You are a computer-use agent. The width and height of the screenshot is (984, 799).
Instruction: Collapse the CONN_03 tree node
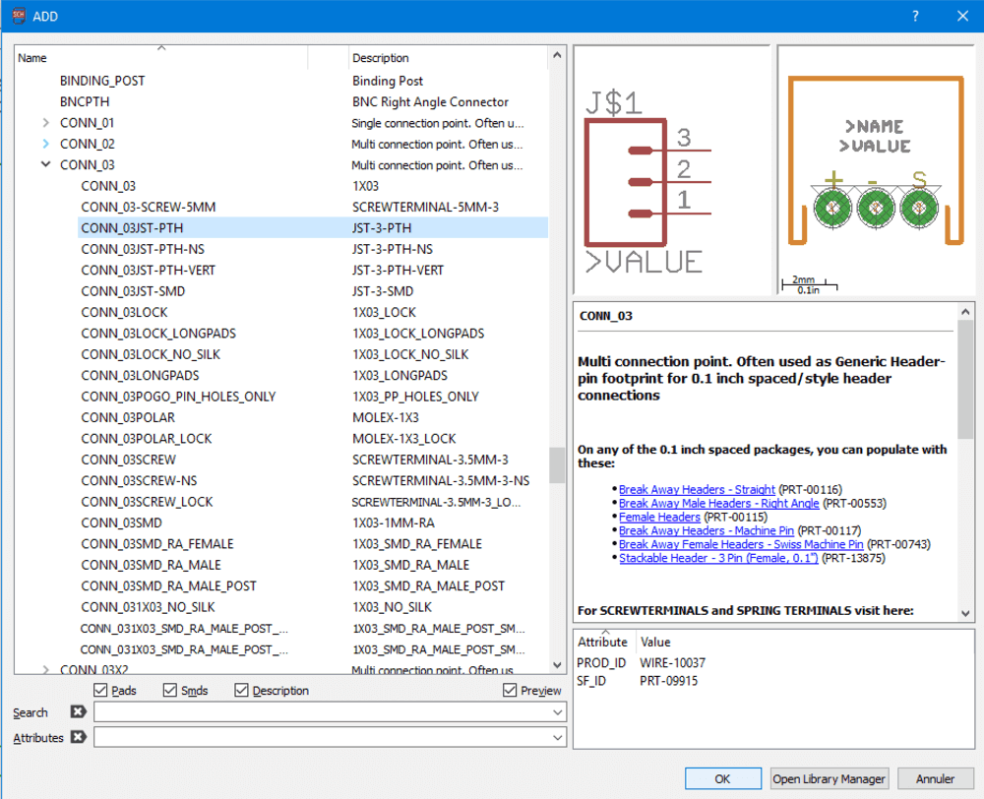[46, 164]
